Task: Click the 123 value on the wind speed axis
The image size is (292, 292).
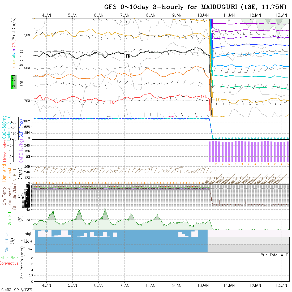Action: coord(27,178)
